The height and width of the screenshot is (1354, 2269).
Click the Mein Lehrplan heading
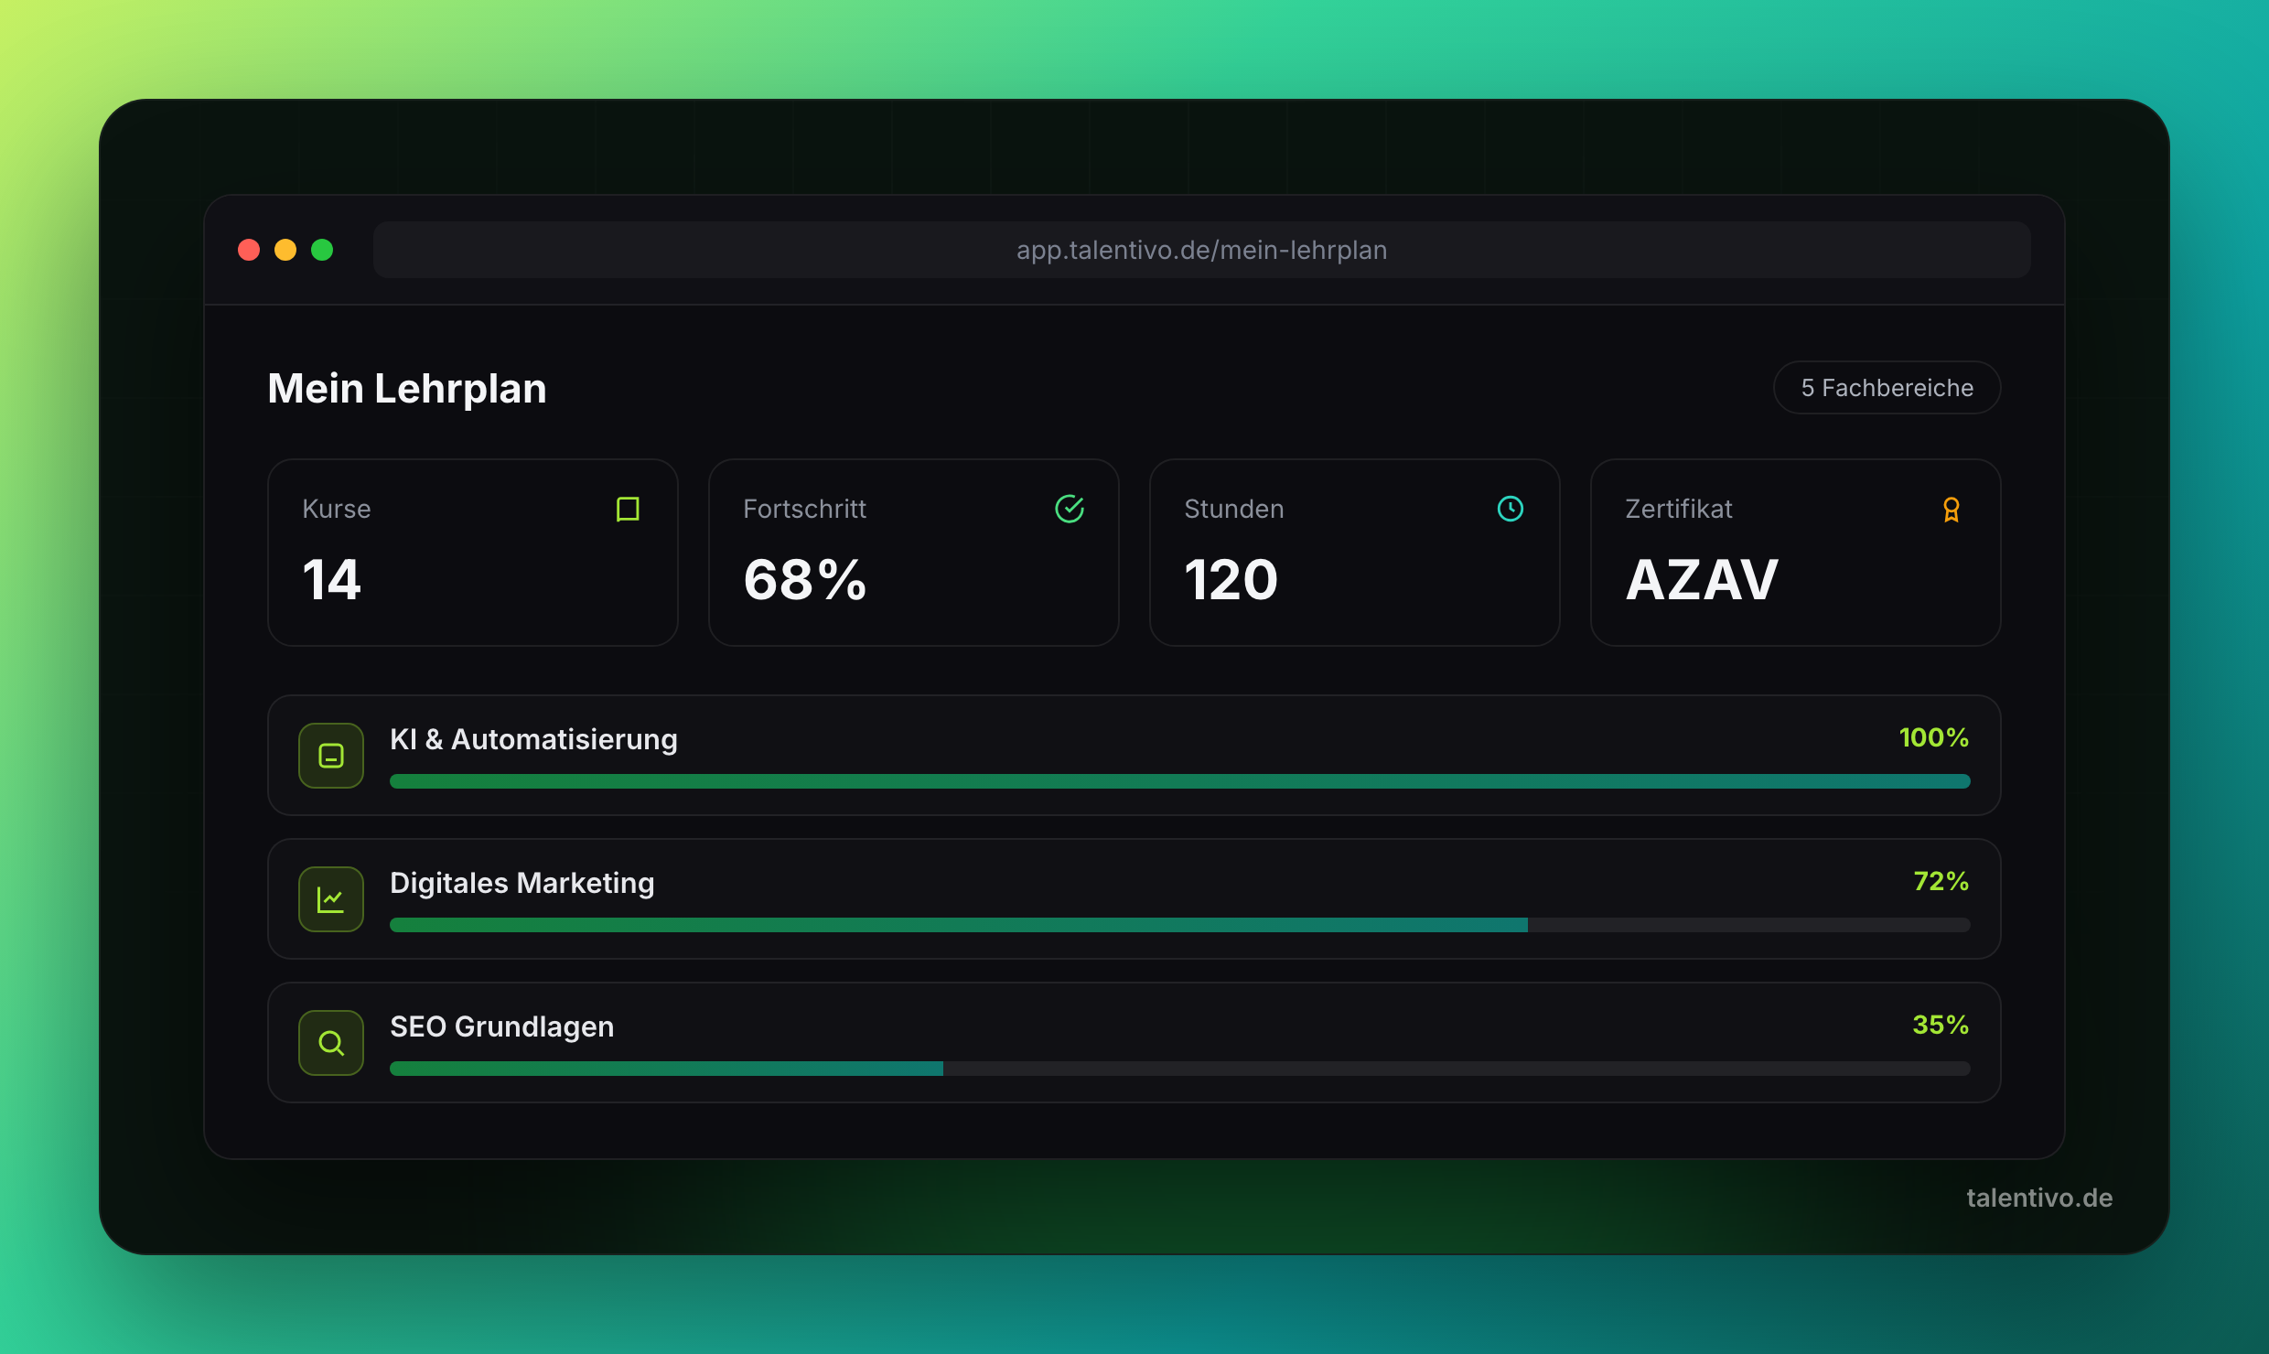pos(407,388)
